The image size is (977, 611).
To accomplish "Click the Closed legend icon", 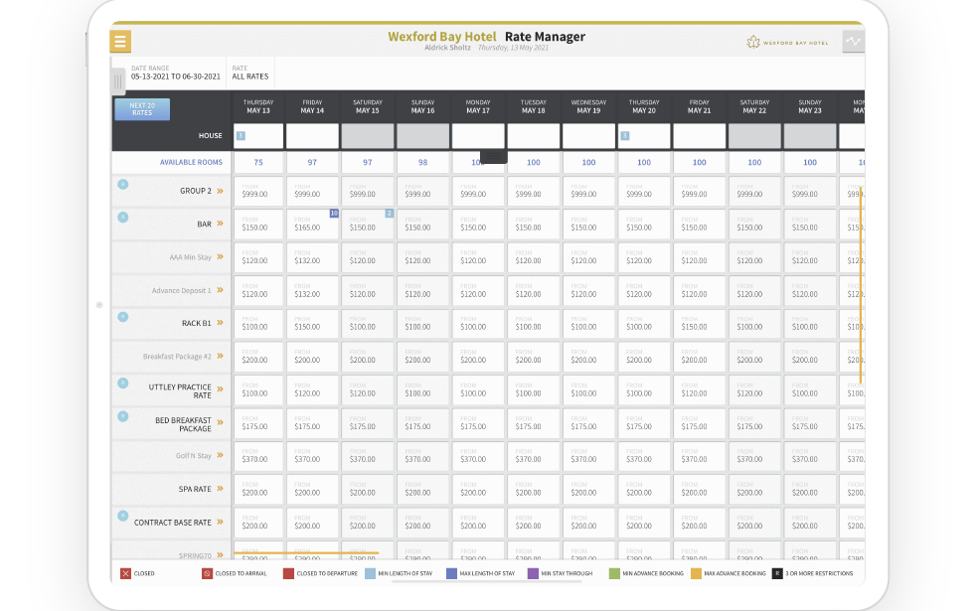I will click(126, 573).
